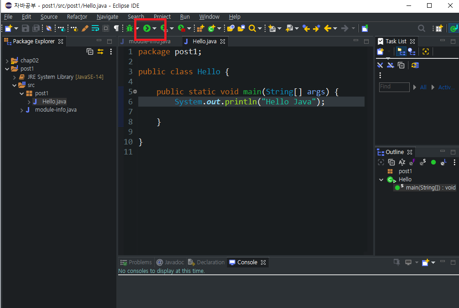Toggle Hide Local Types in Outline
This screenshot has height=308, width=459.
pyautogui.click(x=444, y=162)
